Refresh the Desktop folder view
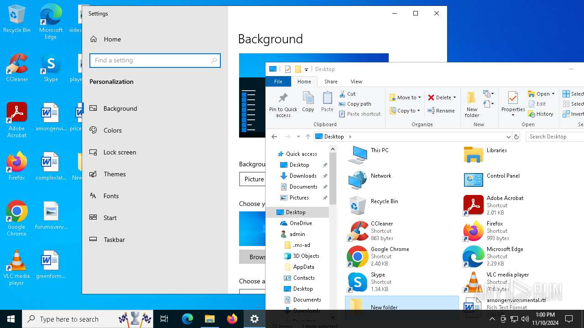 [516, 137]
